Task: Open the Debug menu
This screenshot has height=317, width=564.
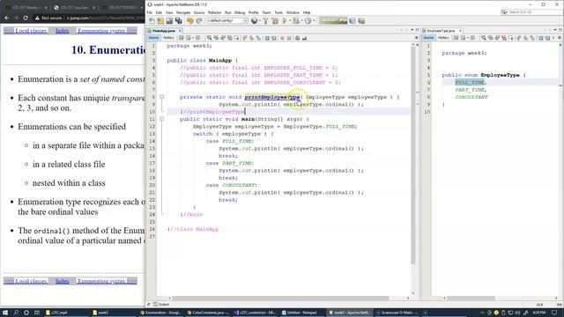Action: [x=240, y=12]
